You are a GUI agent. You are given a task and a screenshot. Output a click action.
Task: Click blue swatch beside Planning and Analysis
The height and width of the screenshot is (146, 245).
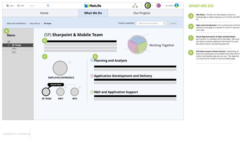pos(92,60)
